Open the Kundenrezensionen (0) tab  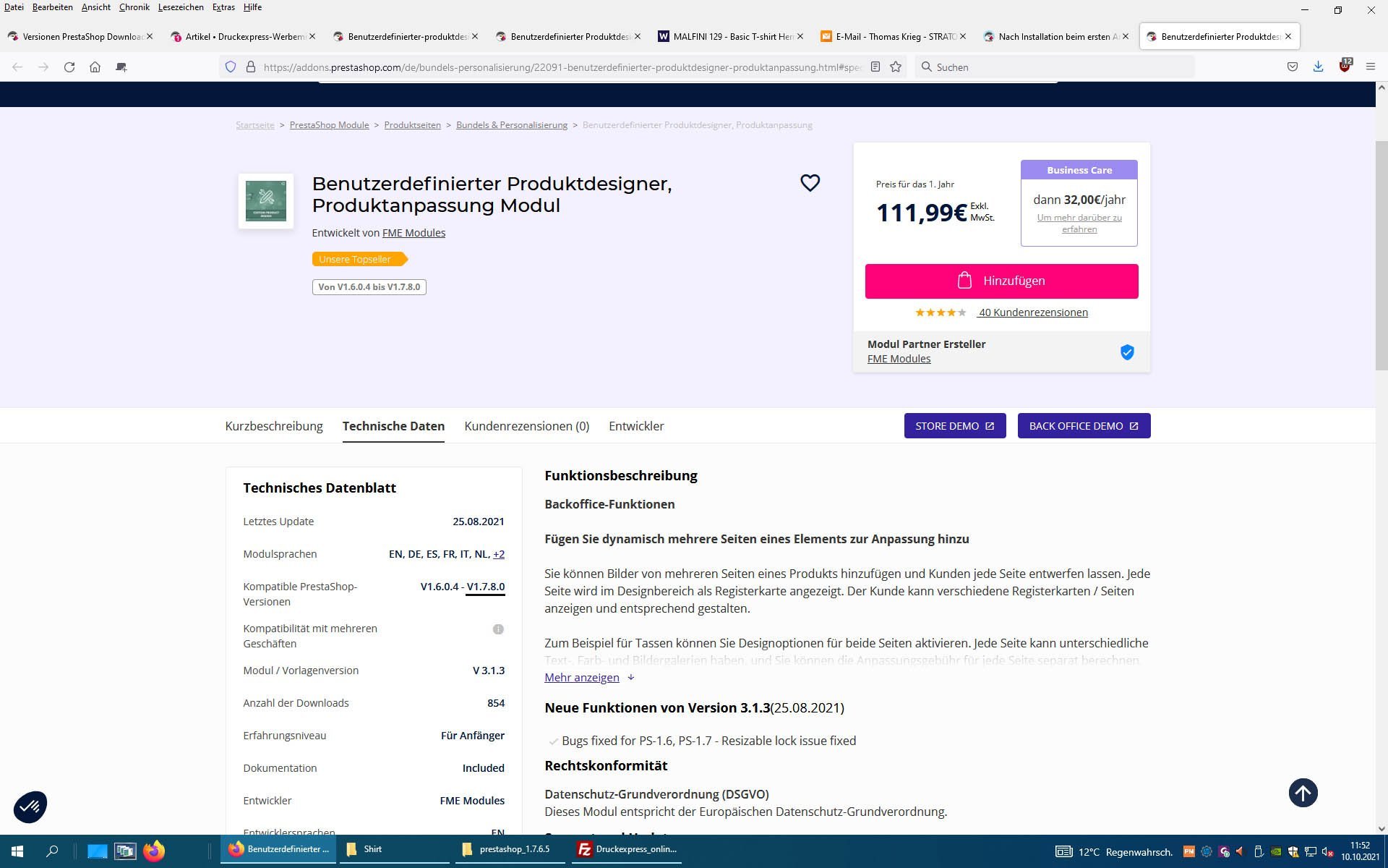coord(526,426)
